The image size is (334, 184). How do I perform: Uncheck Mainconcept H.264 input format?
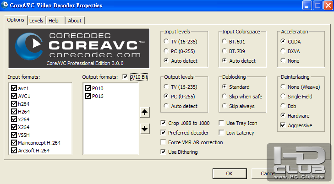[14, 142]
